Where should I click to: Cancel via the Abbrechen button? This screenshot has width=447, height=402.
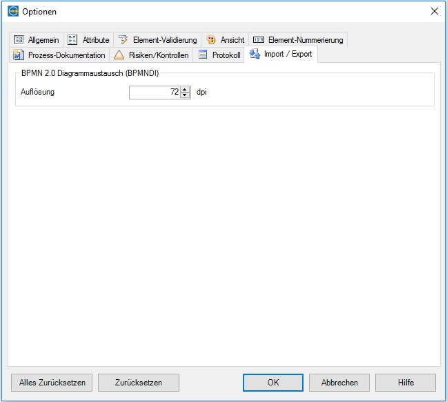pyautogui.click(x=339, y=383)
